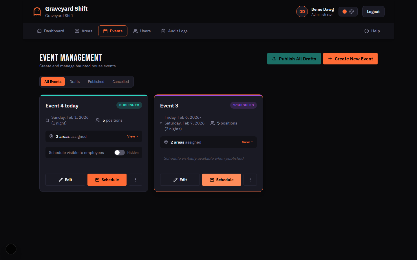Open Audit Logs clipboard icon
Viewport: 417px width, 260px height.
[163, 31]
